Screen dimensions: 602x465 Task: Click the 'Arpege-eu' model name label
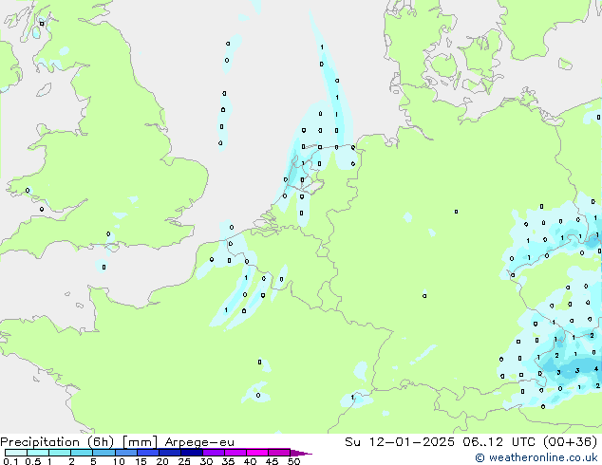pos(199,442)
